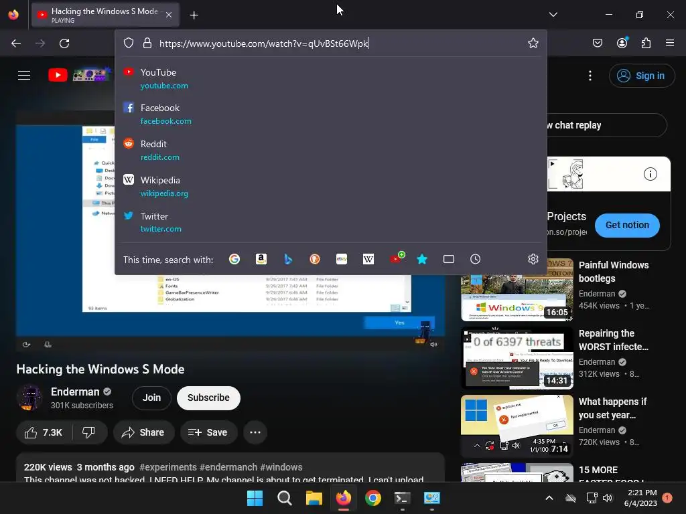The image size is (686, 514).
Task: Click the Firefox forward arrow
Action: pyautogui.click(x=40, y=44)
